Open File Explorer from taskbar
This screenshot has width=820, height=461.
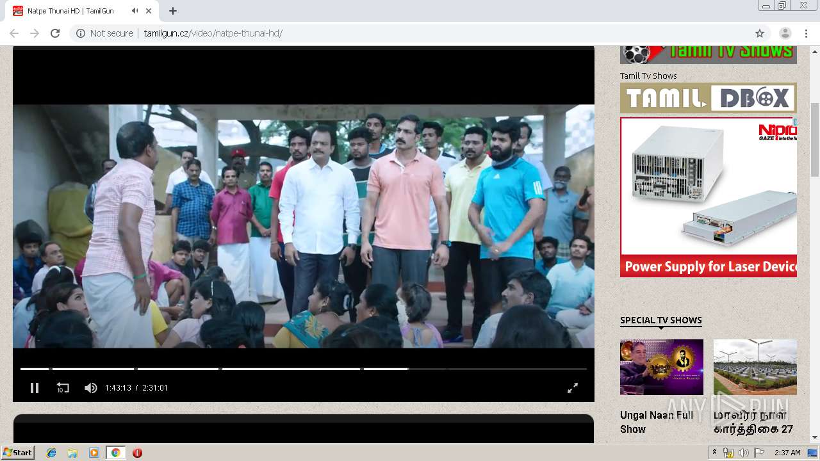(x=72, y=453)
